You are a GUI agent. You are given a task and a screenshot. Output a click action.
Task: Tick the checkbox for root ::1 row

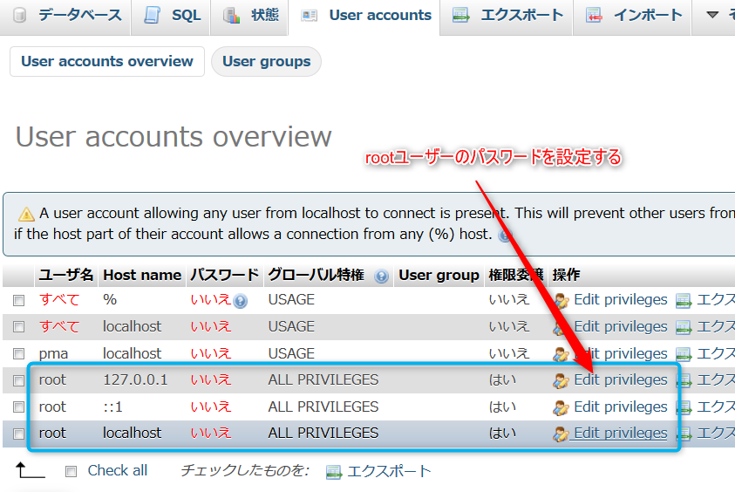coord(19,407)
